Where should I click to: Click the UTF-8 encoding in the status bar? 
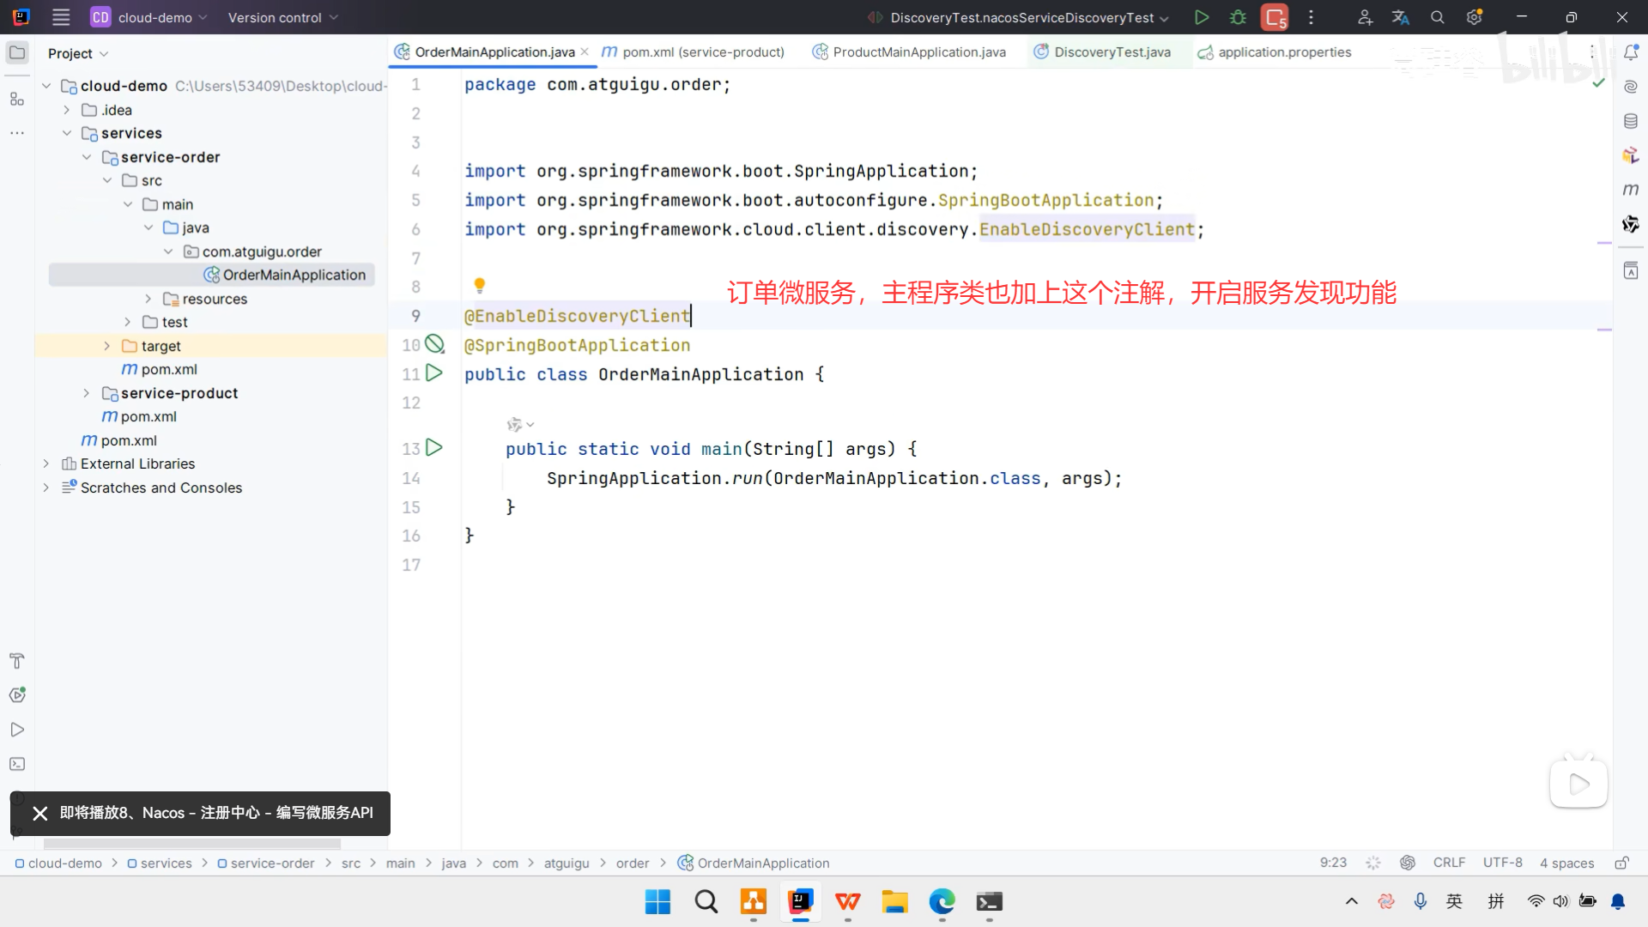click(1502, 863)
